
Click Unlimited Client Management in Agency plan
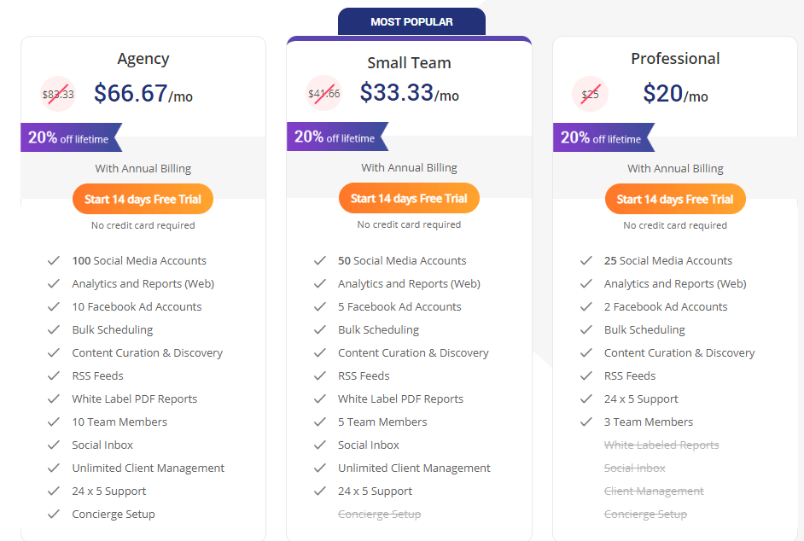(x=148, y=468)
